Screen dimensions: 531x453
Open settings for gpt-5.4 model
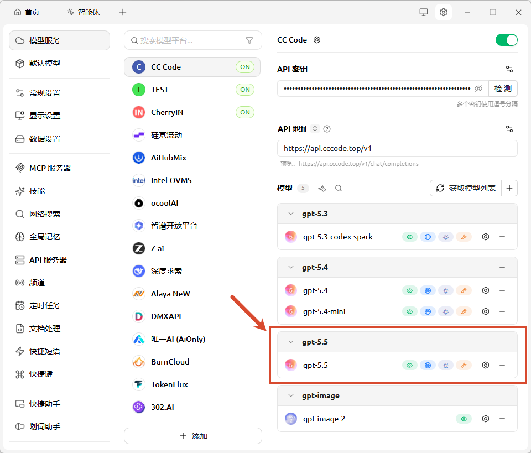tap(485, 290)
